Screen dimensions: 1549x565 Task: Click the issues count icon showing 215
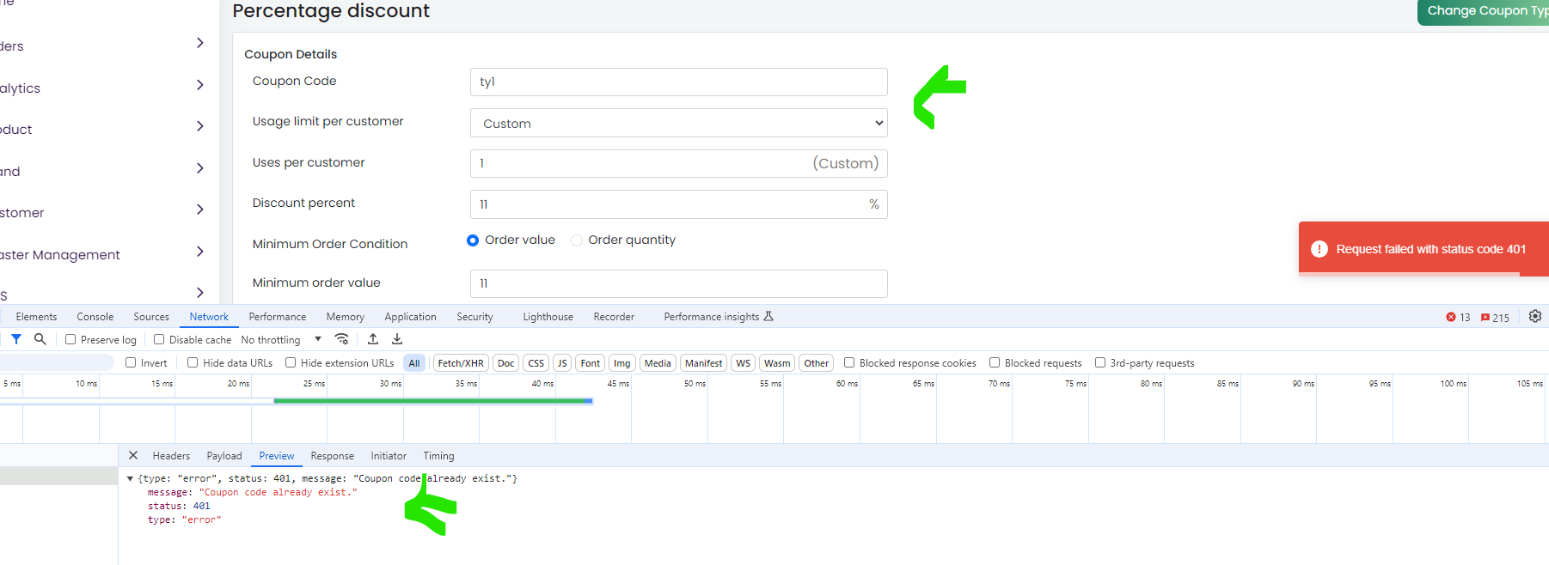click(1485, 318)
